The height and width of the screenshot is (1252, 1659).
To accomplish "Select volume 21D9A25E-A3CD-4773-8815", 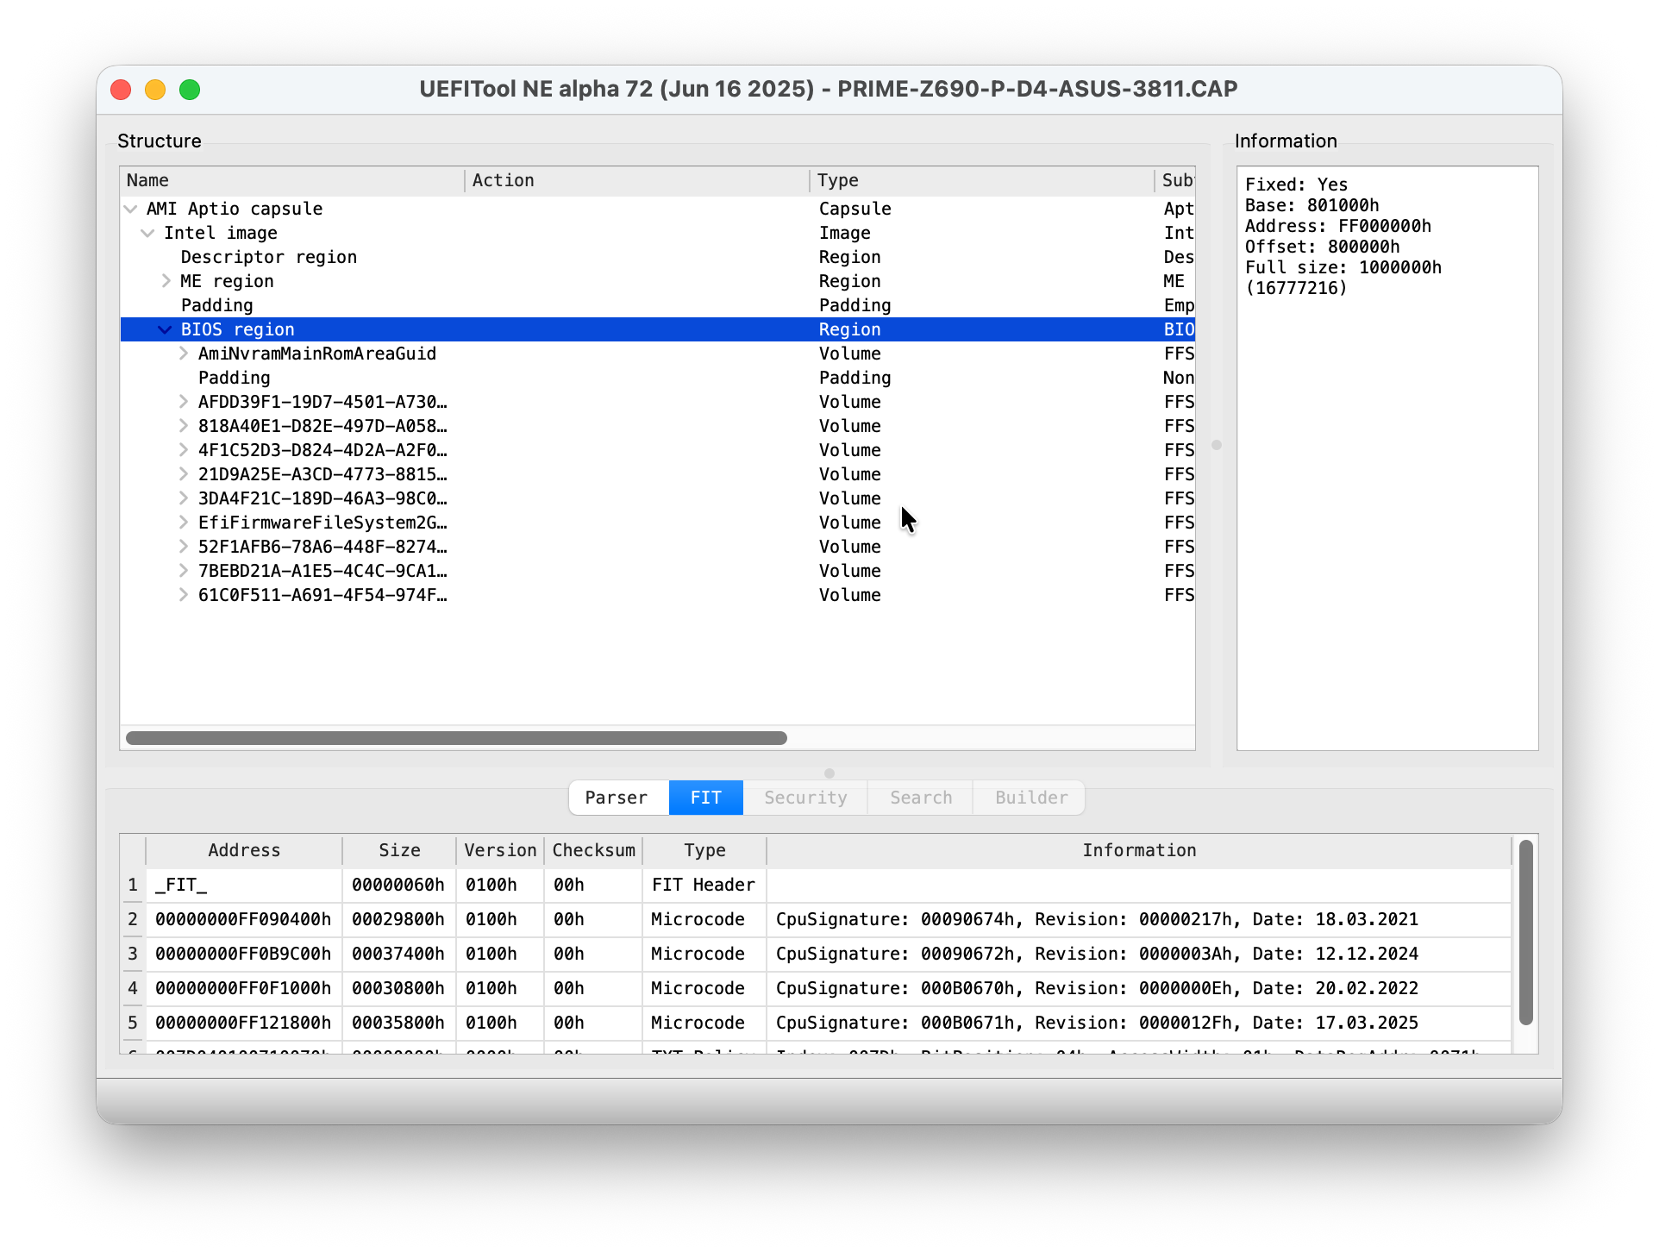I will coord(322,473).
